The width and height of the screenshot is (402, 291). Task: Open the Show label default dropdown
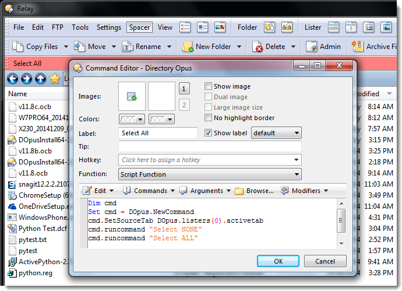pyautogui.click(x=276, y=132)
